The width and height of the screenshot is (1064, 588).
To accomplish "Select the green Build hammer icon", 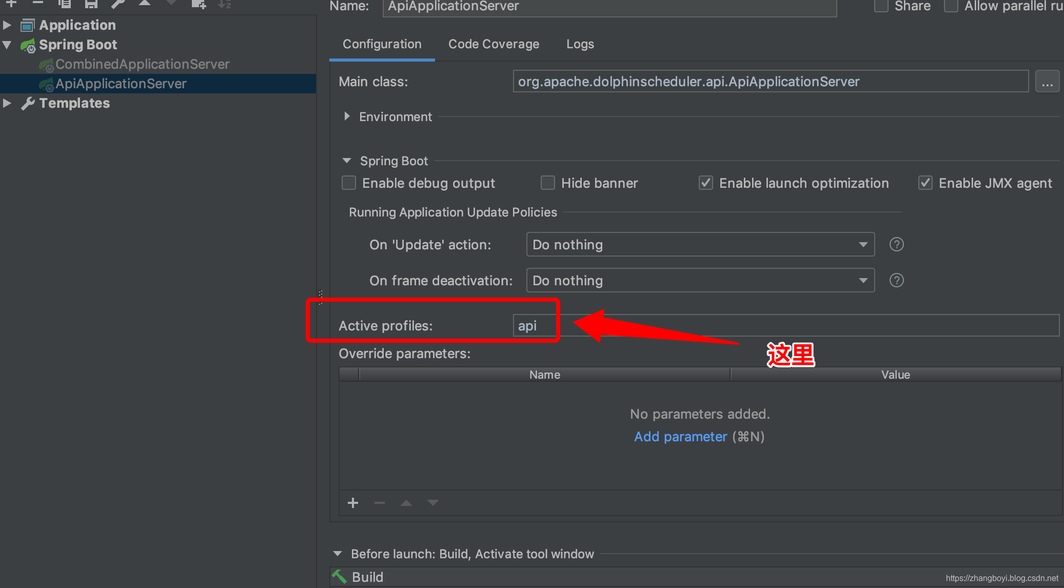I will click(x=339, y=577).
